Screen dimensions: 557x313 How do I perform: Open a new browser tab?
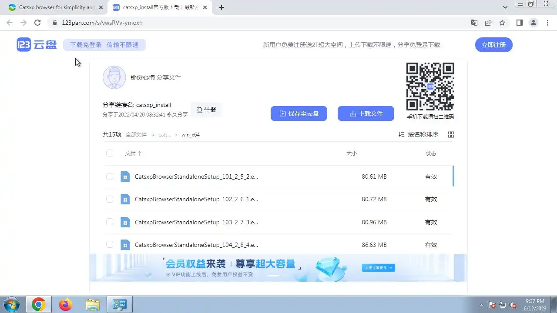click(x=221, y=7)
